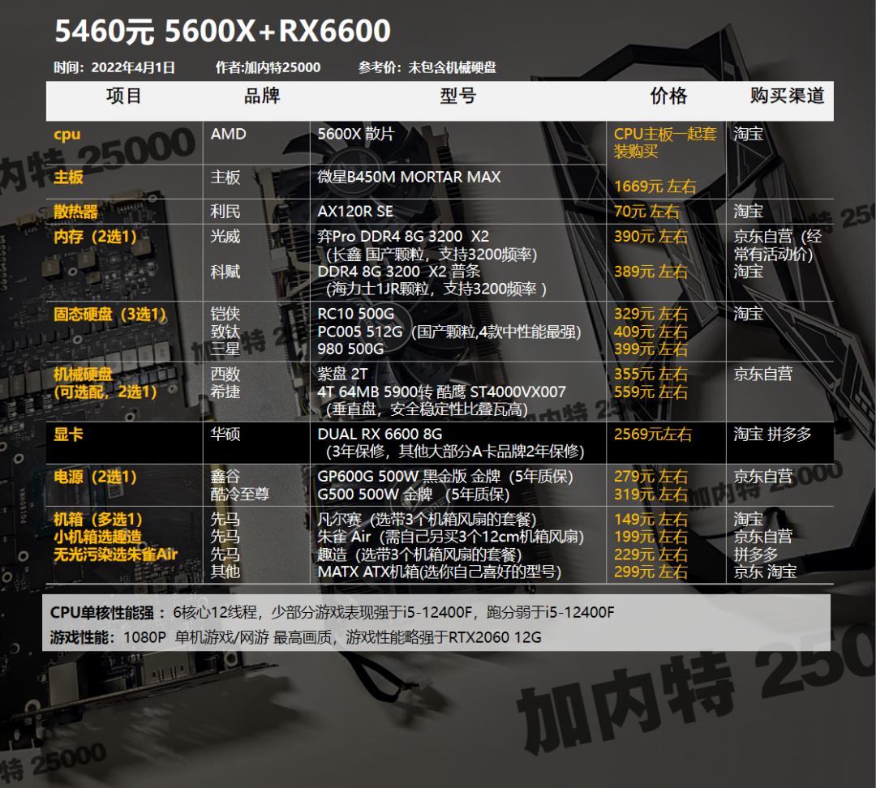Click the '致钛' brand cell
Image resolution: width=876 pixels, height=788 pixels.
[225, 332]
